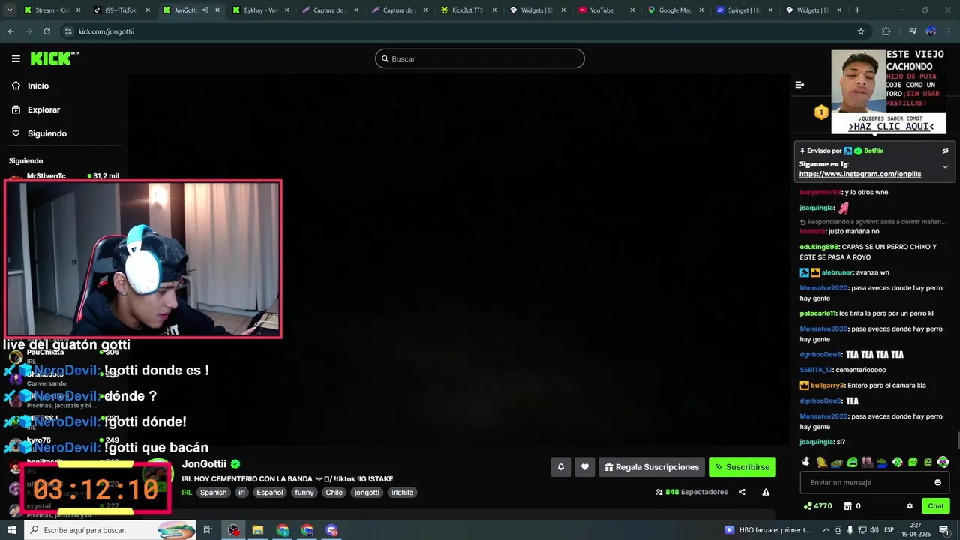Open a new browser tab
Viewport: 960px width, 540px height.
[857, 10]
